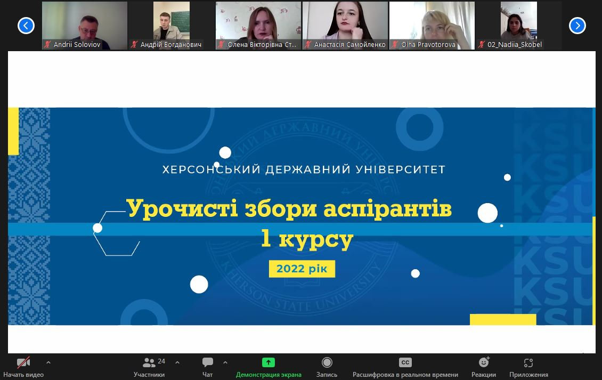Expand chat options caret next to Чат
Viewport: 602px width, 380px height.
[x=225, y=362]
